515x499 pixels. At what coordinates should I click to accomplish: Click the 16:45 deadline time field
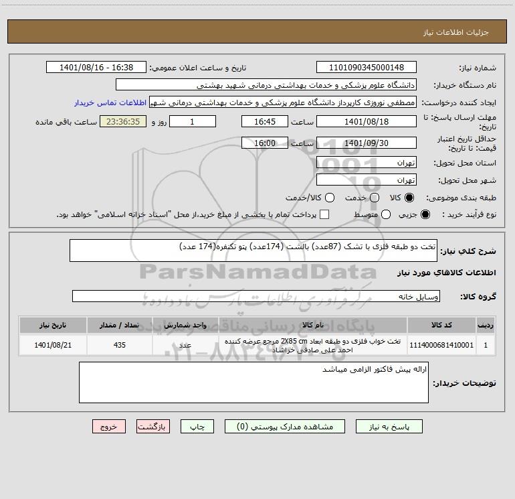tap(265, 121)
